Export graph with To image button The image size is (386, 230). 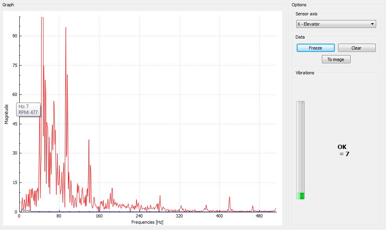(336, 59)
